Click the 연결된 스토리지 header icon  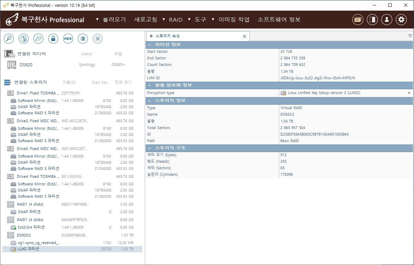coord(8,82)
